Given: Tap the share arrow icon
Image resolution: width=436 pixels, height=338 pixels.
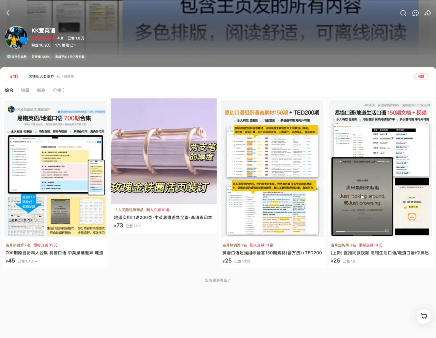Looking at the screenshot, I should pos(427,13).
